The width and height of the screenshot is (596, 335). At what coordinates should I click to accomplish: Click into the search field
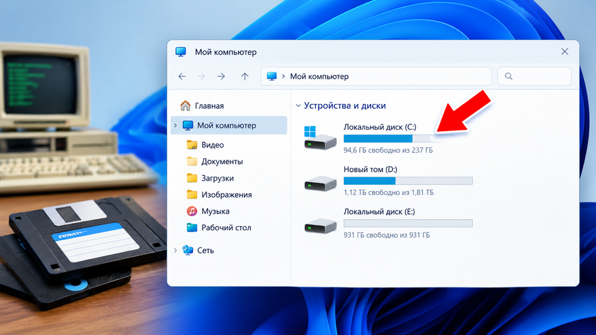point(534,76)
